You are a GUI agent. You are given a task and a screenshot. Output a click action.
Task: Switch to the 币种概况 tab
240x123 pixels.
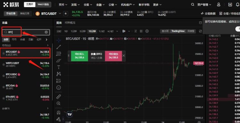(x=70, y=23)
